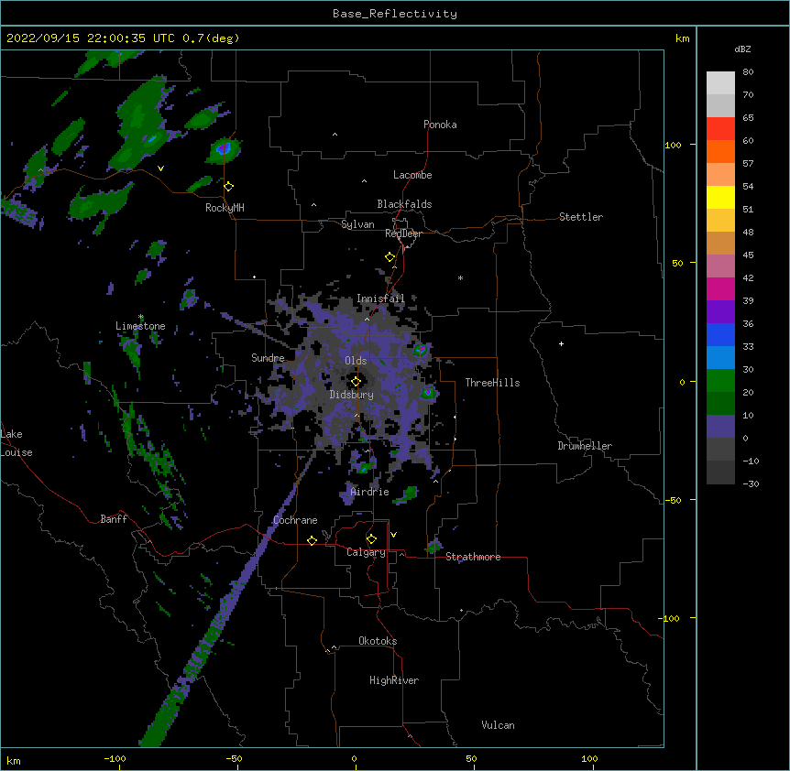Click the Calgary city label
This screenshot has width=790, height=771.
(x=367, y=552)
